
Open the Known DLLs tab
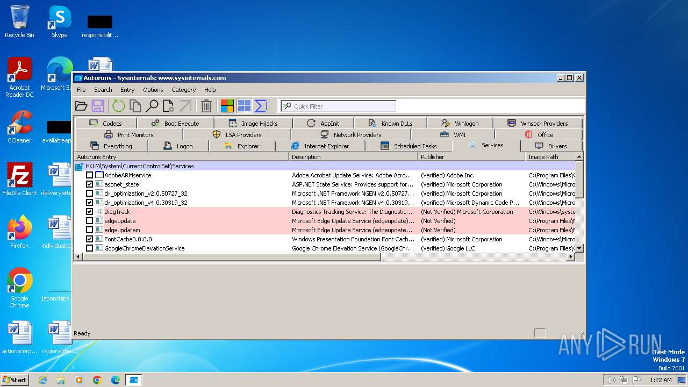tap(390, 123)
